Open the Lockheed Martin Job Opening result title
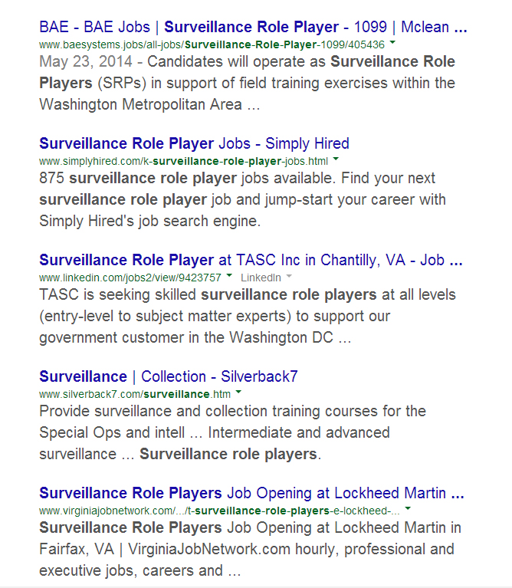This screenshot has width=512, height=588. click(x=251, y=493)
